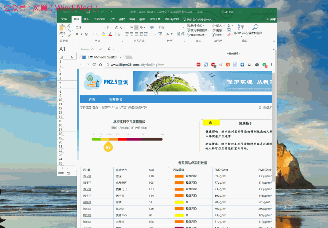Click the browser reload icon
328x228 pixels.
tap(94, 65)
